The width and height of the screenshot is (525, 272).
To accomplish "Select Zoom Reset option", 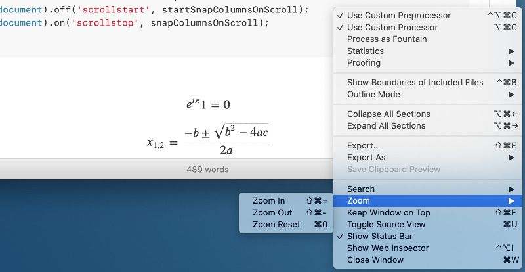I will point(286,225).
